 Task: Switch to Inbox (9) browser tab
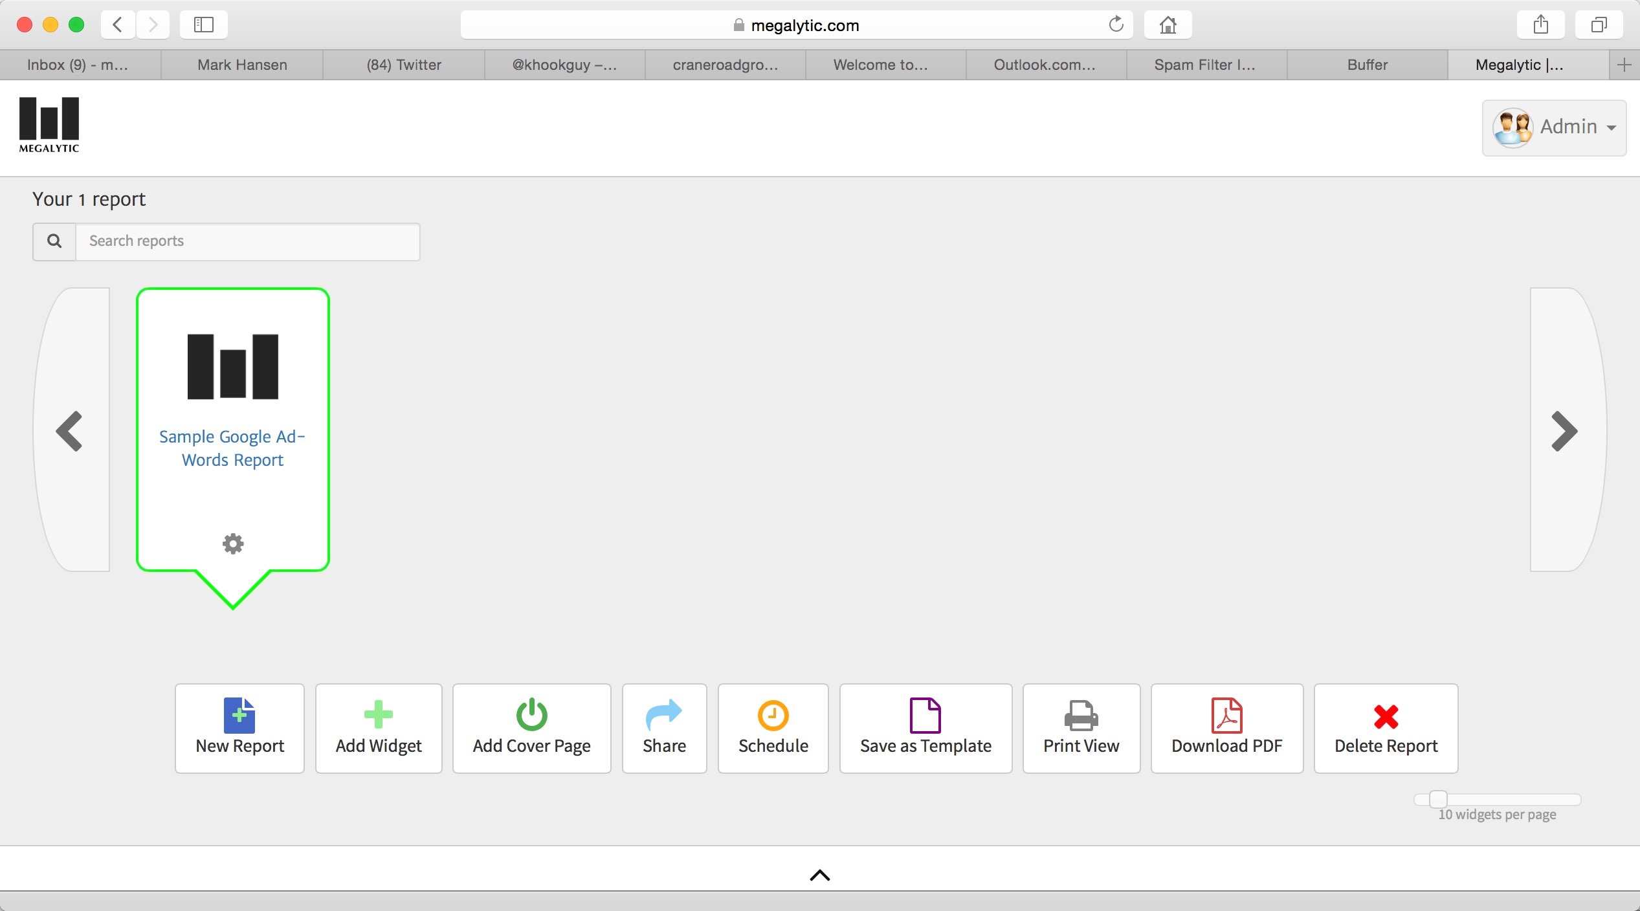pyautogui.click(x=80, y=65)
